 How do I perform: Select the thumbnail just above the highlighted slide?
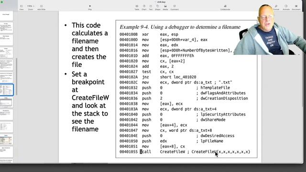[6, 77]
